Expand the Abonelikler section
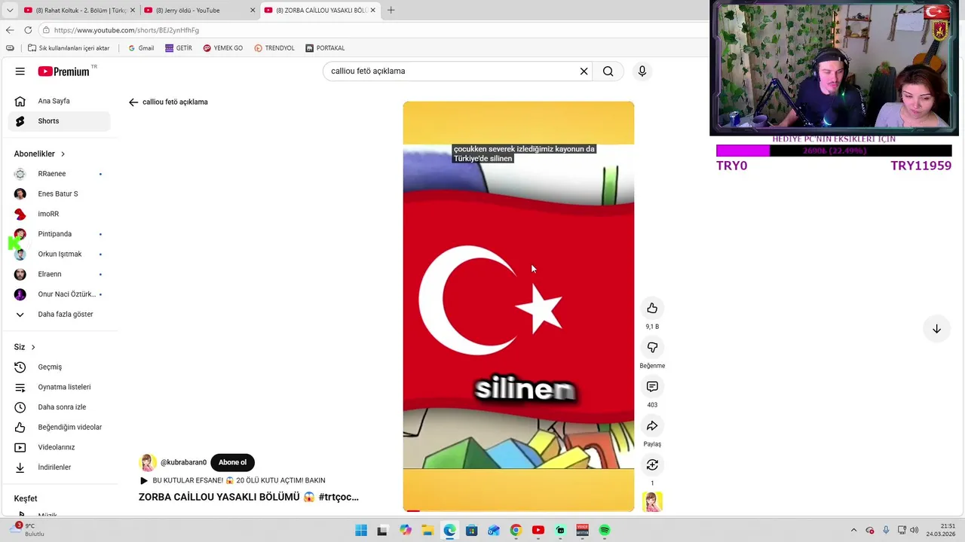965x542 pixels. [39, 154]
